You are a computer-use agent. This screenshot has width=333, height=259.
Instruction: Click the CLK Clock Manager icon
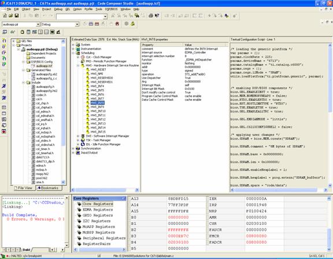(83, 57)
